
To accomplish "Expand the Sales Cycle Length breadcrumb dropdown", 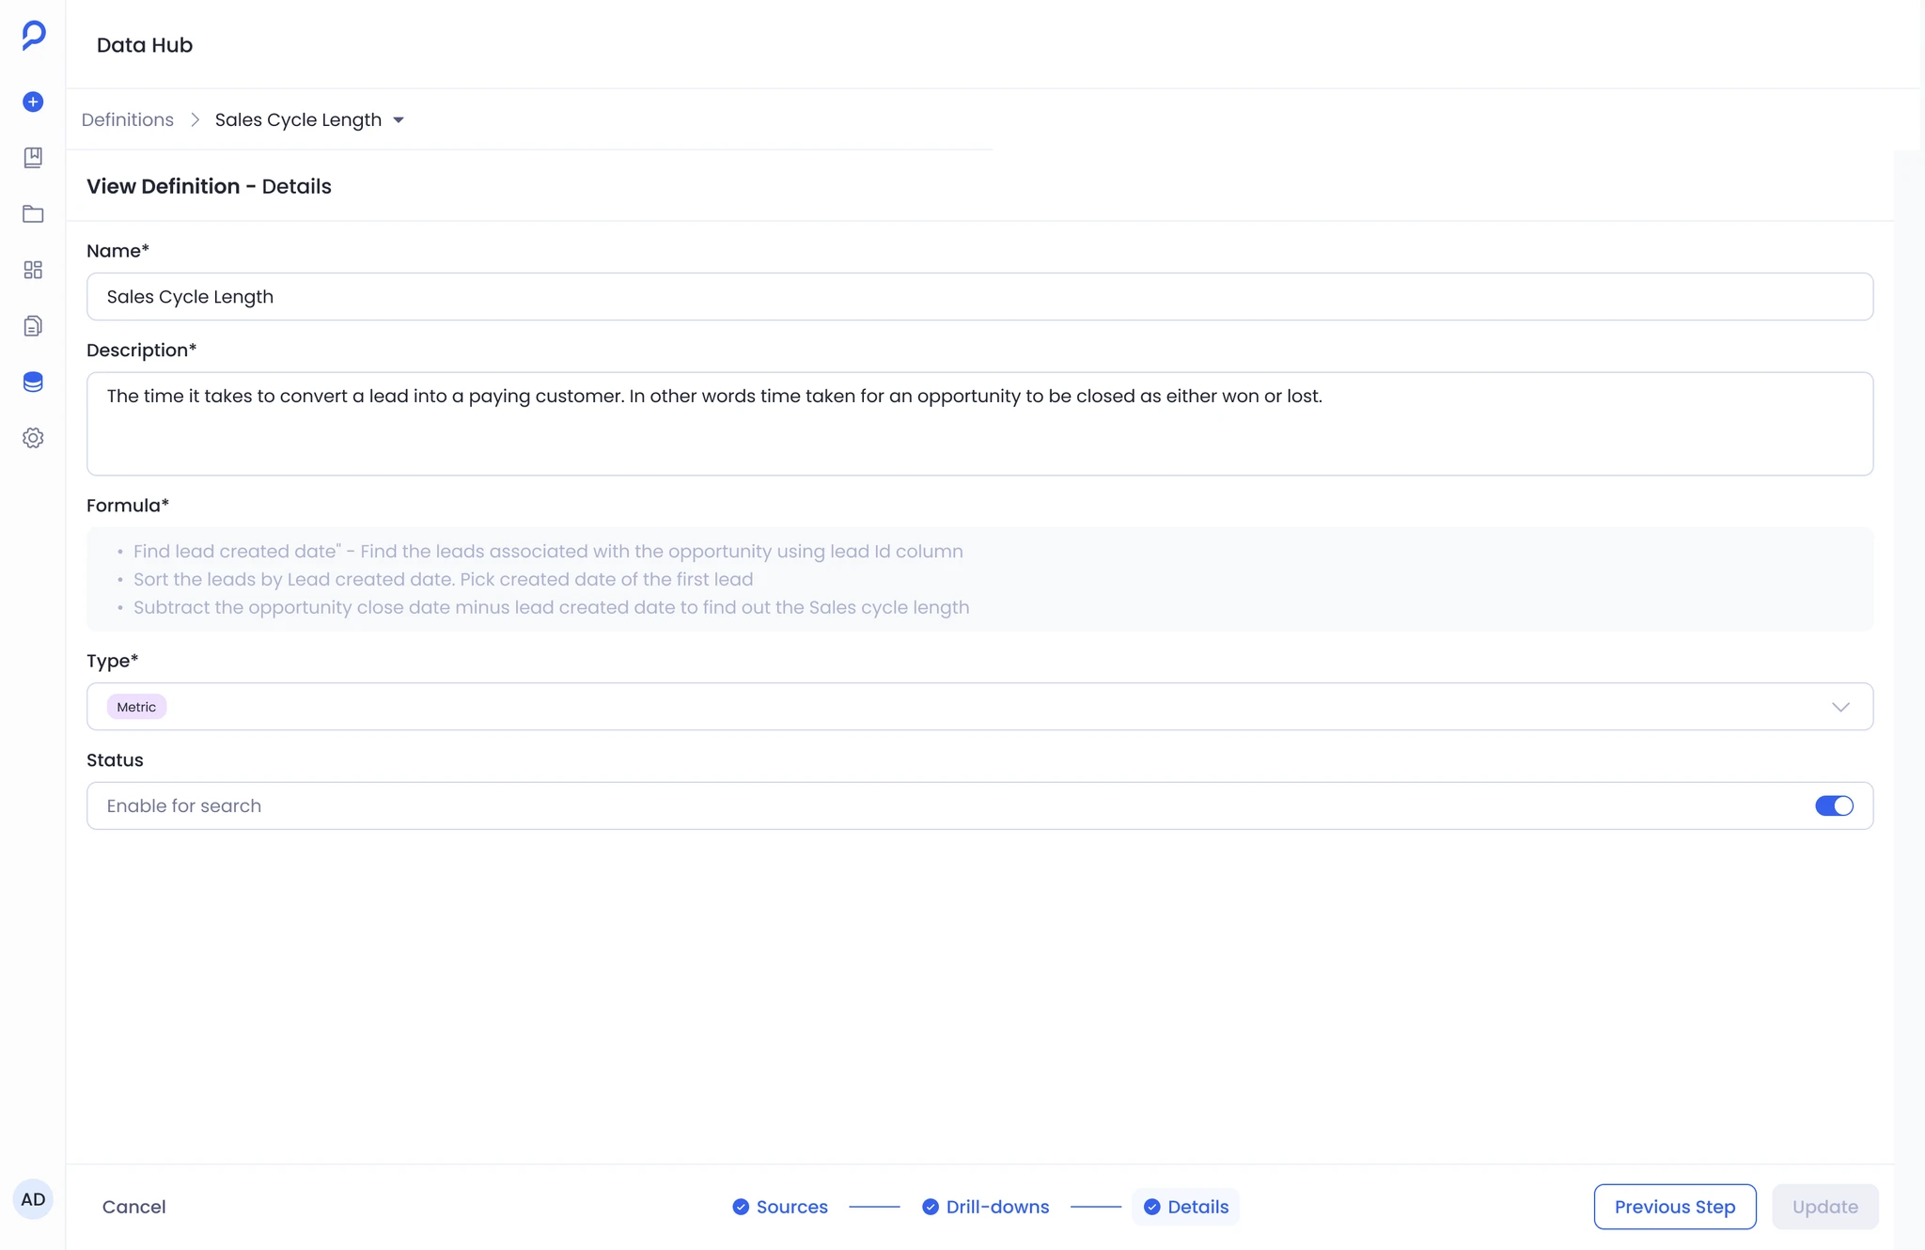I will point(399,120).
